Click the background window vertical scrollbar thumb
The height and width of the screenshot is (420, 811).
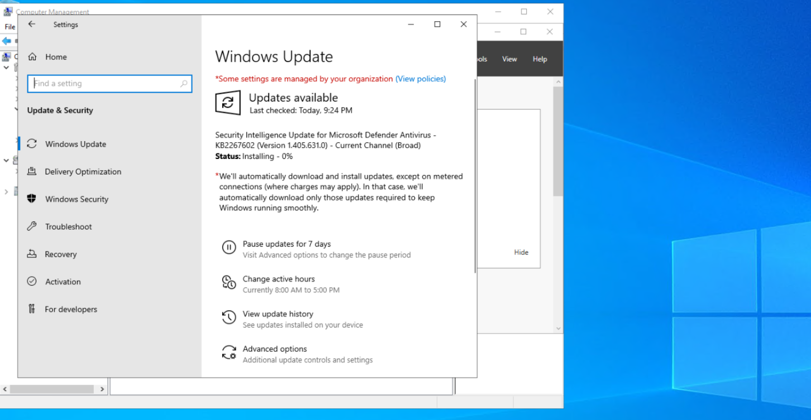[558, 142]
